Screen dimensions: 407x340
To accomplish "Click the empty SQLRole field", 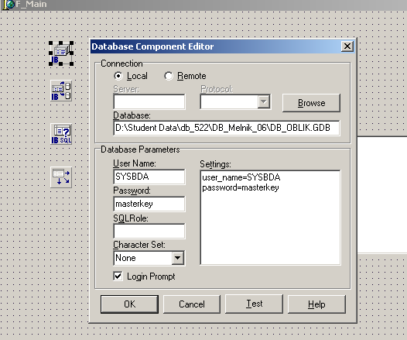I will click(149, 231).
